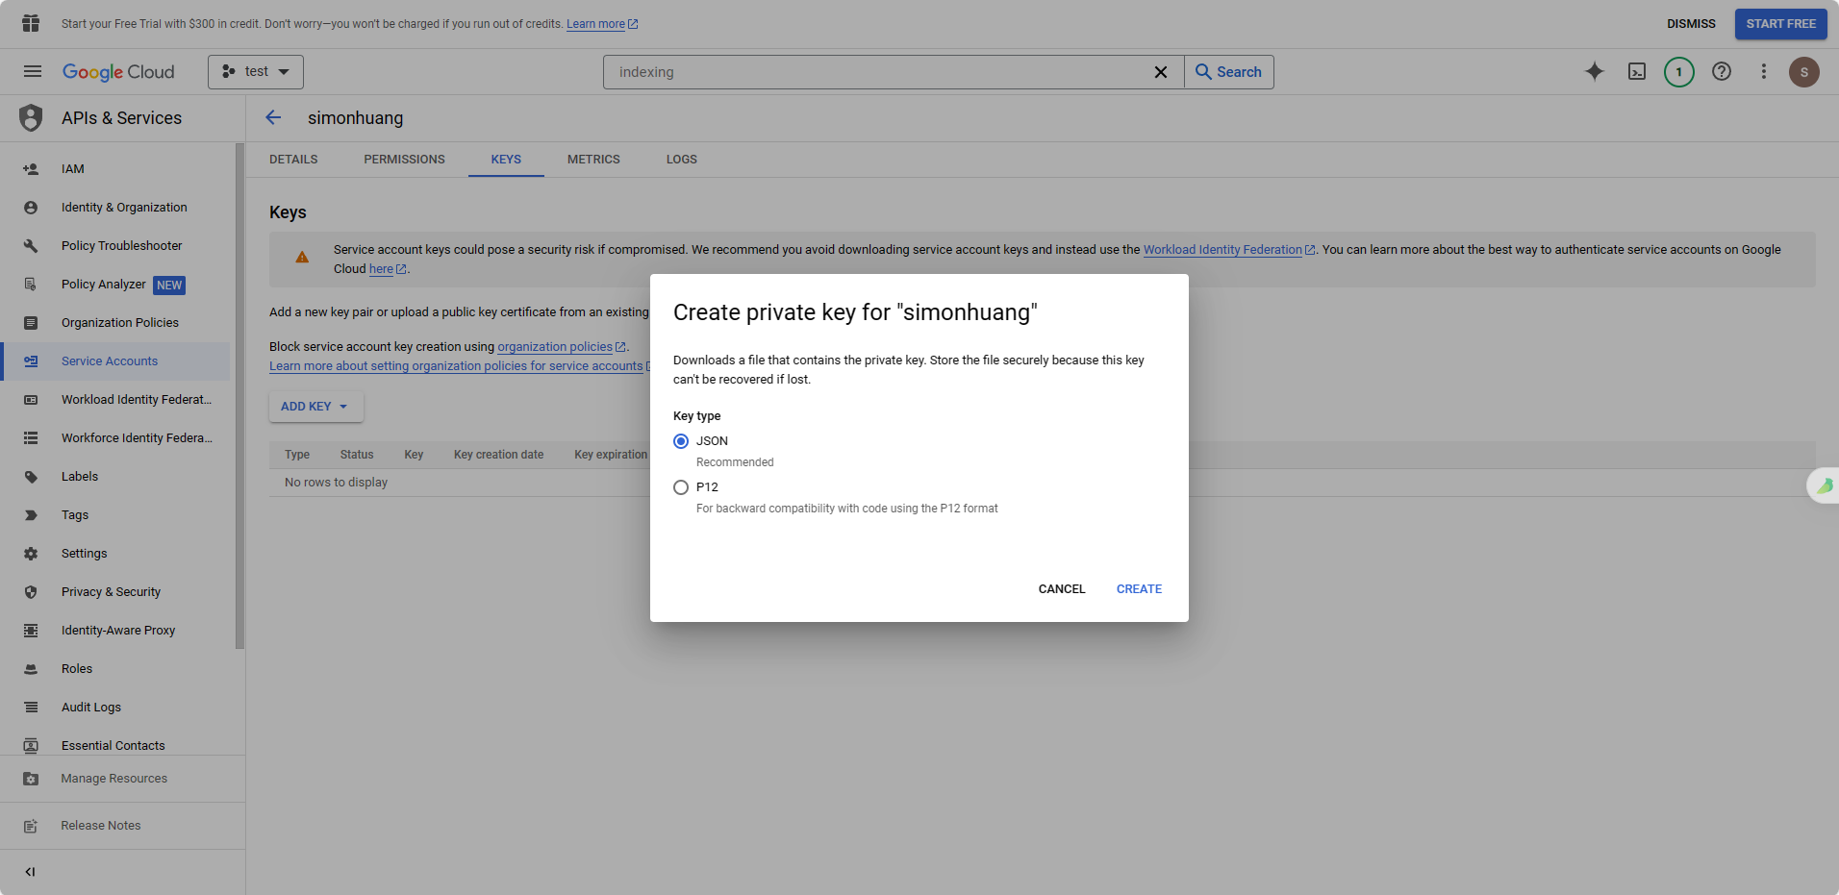Click the Key creation date column header
Image resolution: width=1839 pixels, height=895 pixels.
pos(498,455)
